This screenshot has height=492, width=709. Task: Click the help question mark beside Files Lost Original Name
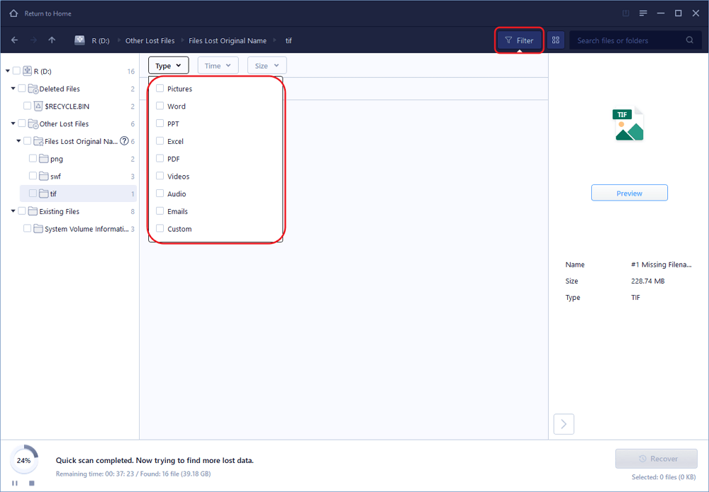tap(124, 141)
